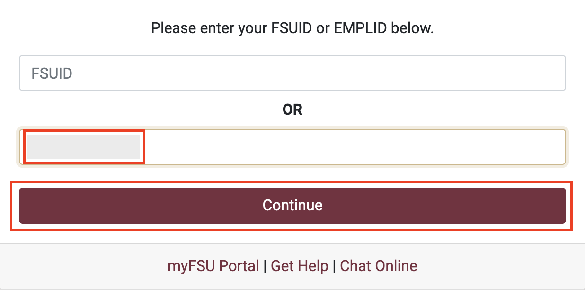Click the separator OR label between fields
585x290 pixels.
(x=293, y=109)
